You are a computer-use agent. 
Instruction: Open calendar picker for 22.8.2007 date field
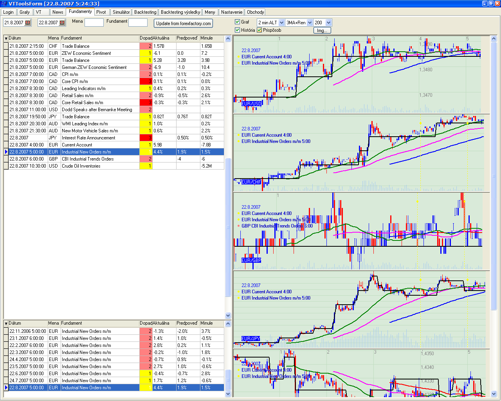coord(62,23)
